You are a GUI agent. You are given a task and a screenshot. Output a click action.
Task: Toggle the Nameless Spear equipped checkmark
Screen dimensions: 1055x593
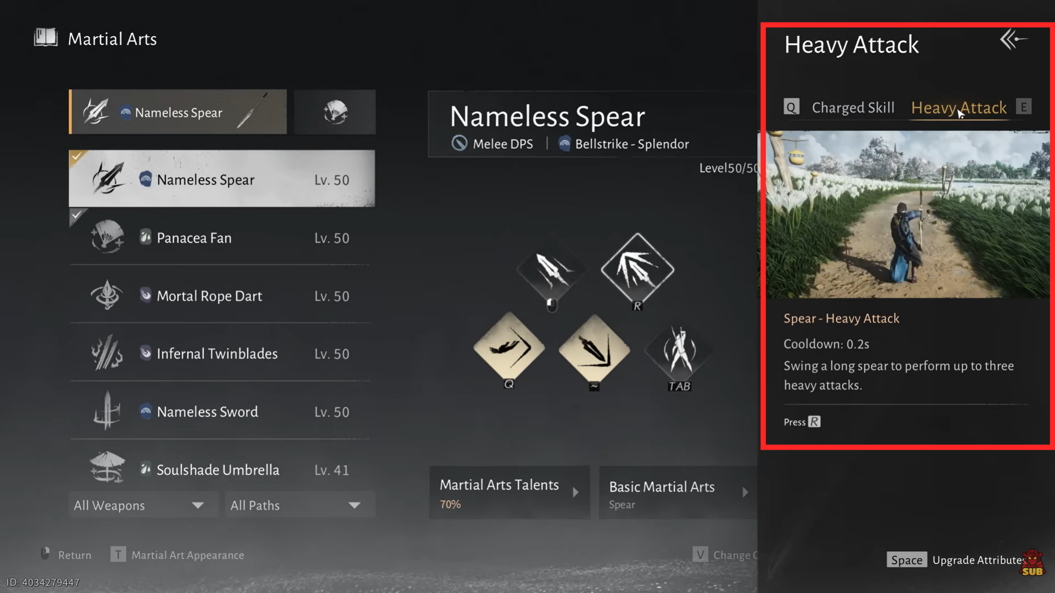[x=76, y=156]
